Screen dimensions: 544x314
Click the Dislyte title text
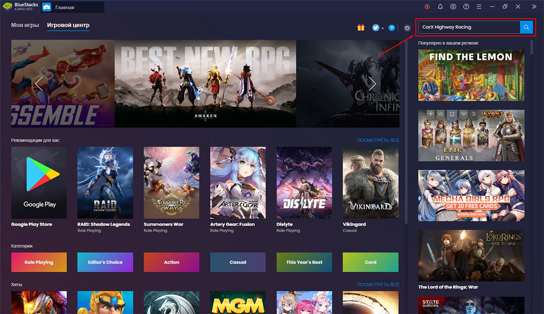click(285, 225)
